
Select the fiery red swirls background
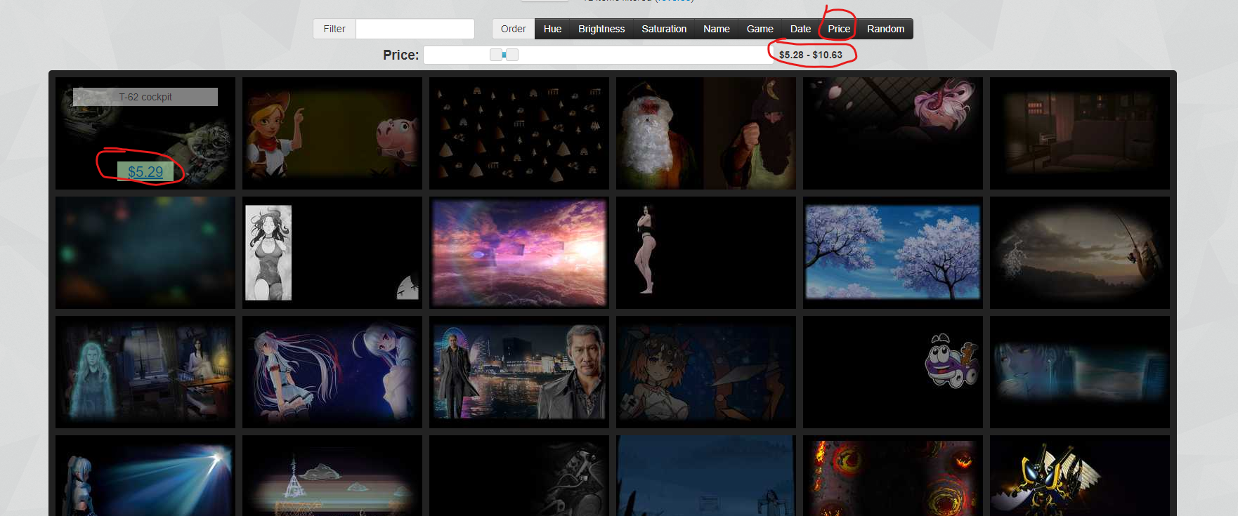893,476
